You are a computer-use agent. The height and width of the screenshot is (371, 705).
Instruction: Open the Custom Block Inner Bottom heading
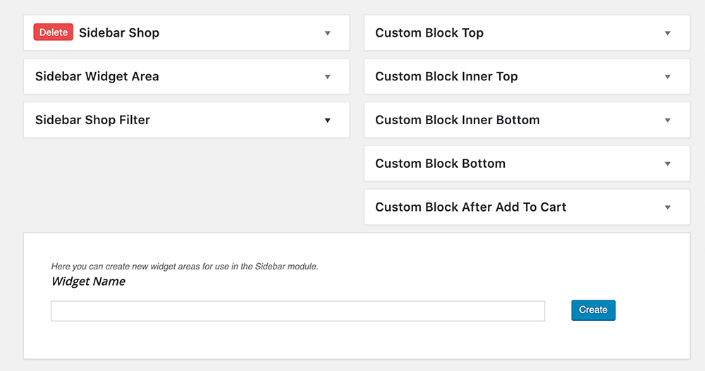(x=458, y=121)
